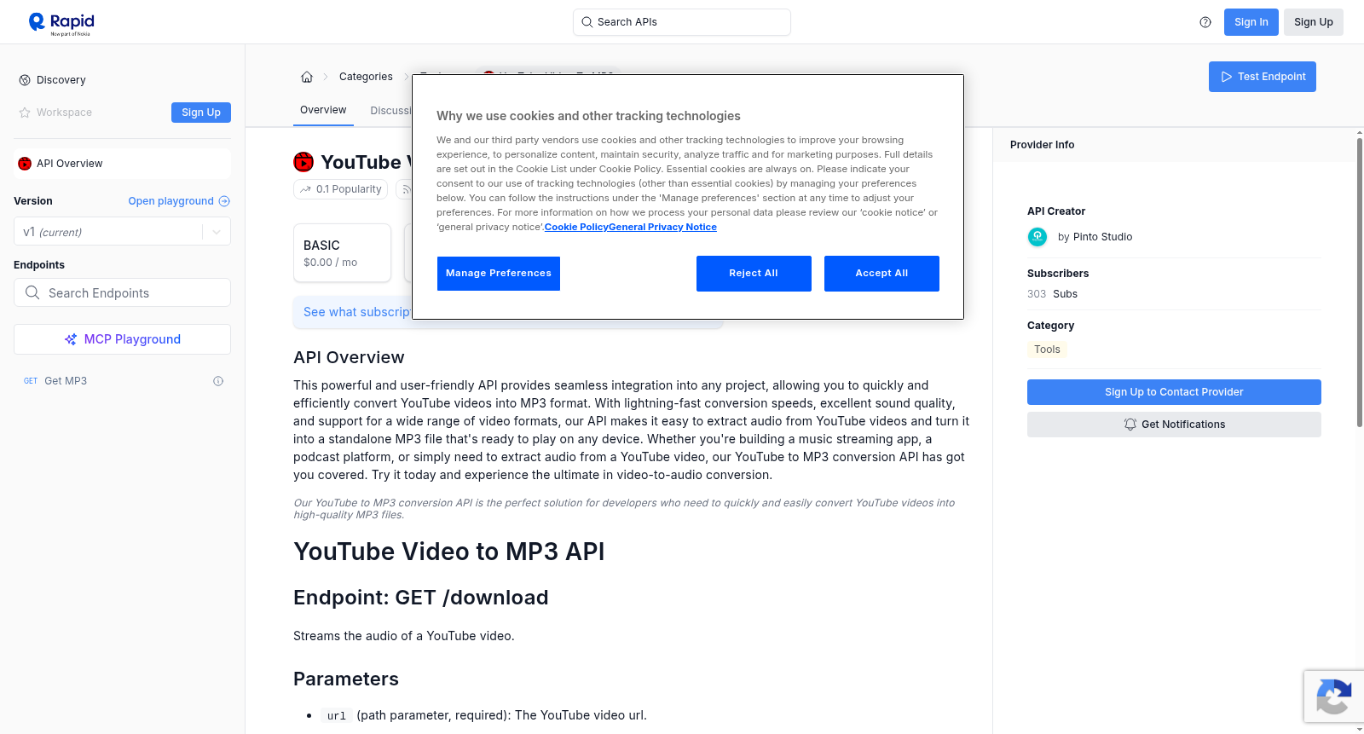This screenshot has width=1364, height=734.
Task: Click the Tools category tag
Action: pos(1047,350)
